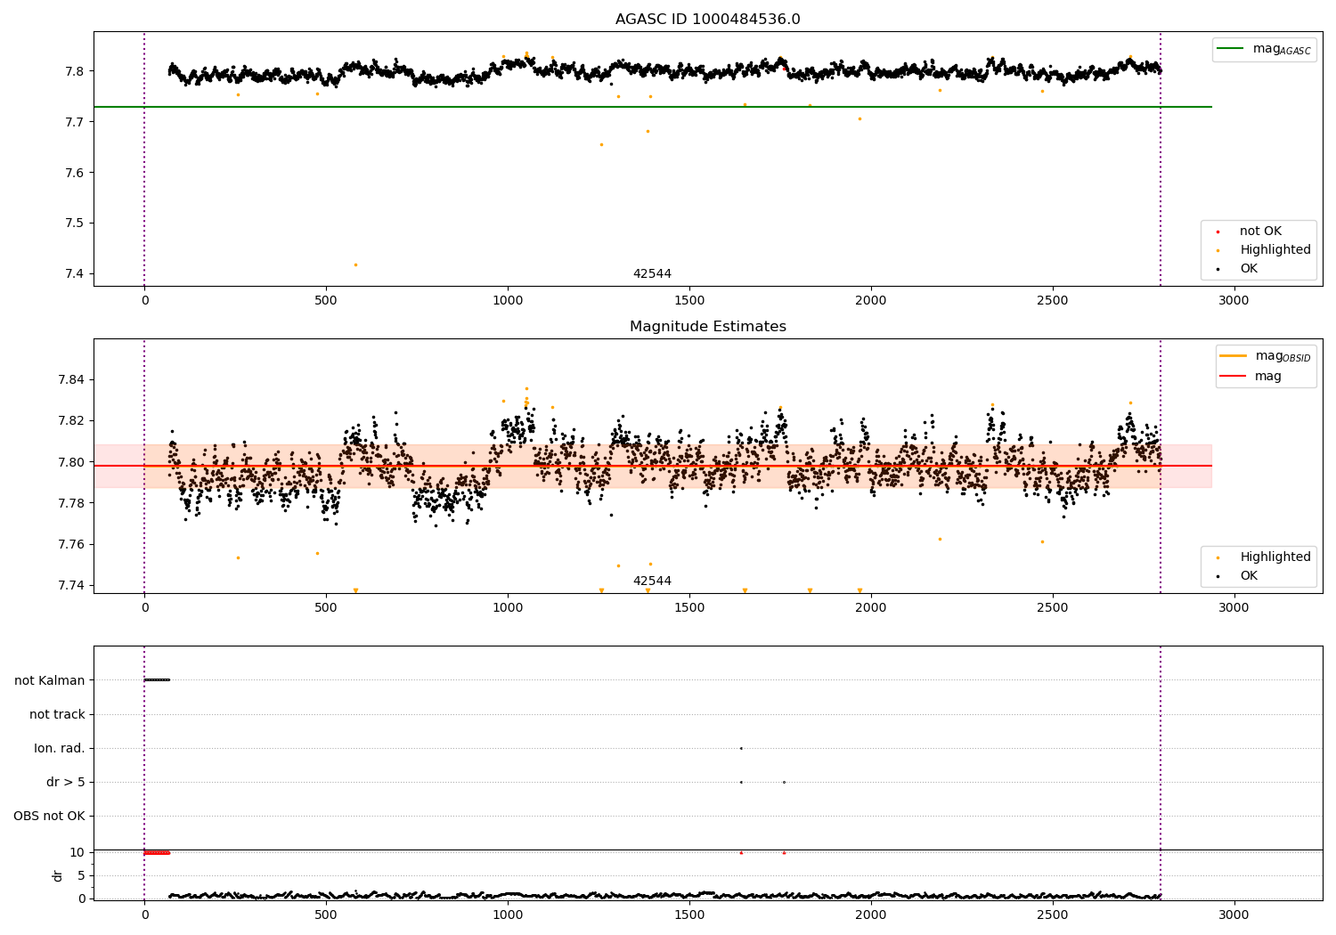
Task: Select the 2500 x-axis tick under the Magnitude Estimates plot
Action: point(1052,608)
